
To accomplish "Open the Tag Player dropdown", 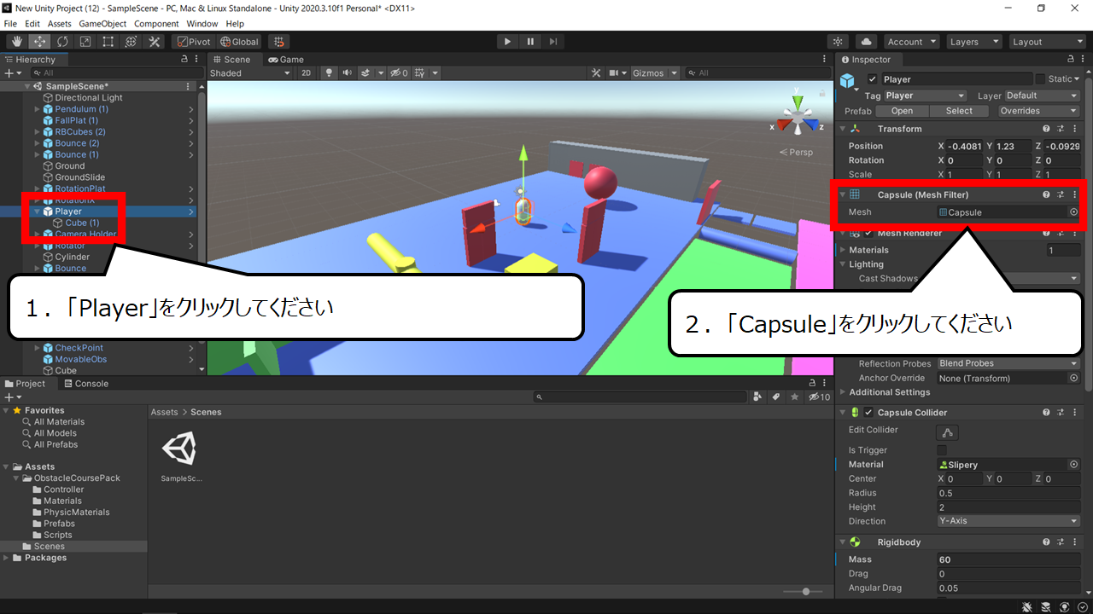I will (926, 96).
